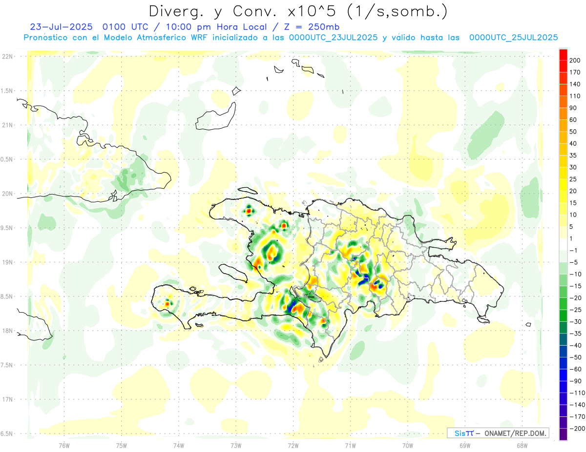Screen dimensions: 586x452
Task: Select the '0000UTC_25JUL2025' valid-until time text
Action: [x=513, y=38]
